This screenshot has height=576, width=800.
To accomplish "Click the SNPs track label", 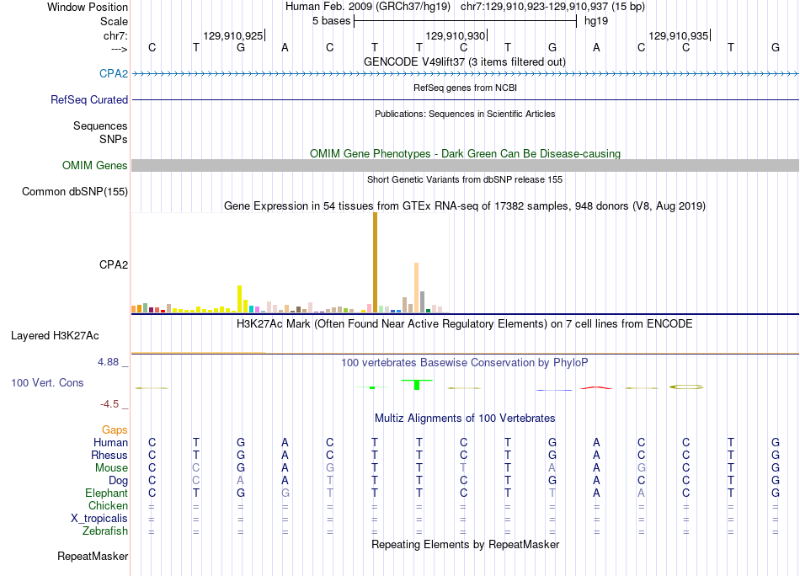I will pos(114,139).
